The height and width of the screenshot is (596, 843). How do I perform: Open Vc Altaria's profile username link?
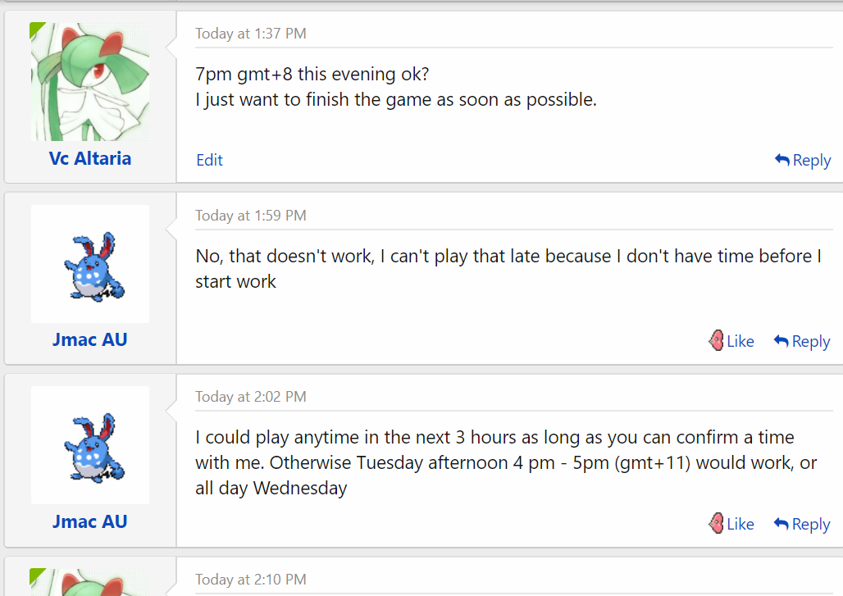[90, 158]
